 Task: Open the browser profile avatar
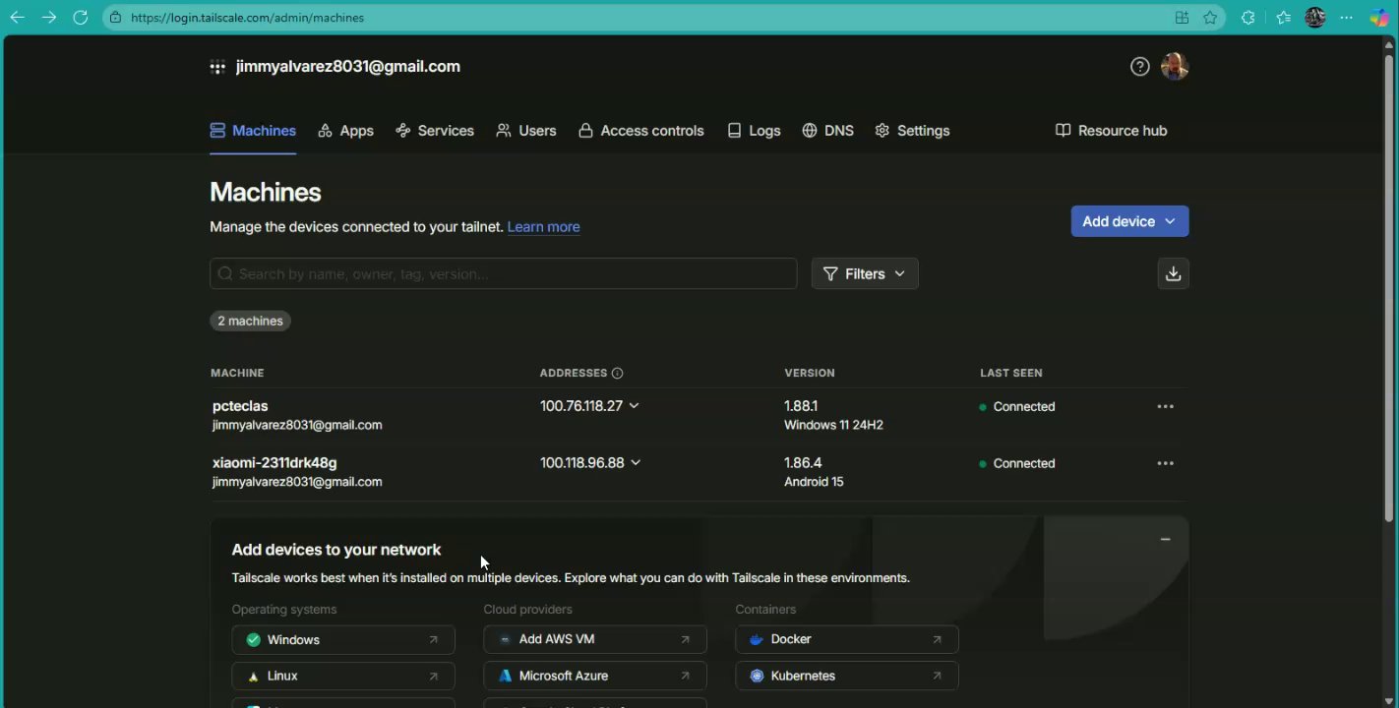click(1314, 18)
